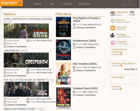Viewport: 140px width, 111px height.
Task: Open the CREEPSHOW S04E02 title link
Action: tap(16, 51)
